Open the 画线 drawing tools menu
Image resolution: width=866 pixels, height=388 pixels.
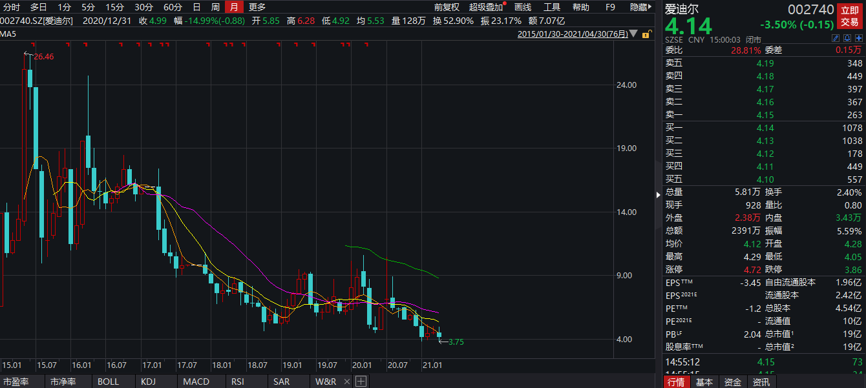522,7
